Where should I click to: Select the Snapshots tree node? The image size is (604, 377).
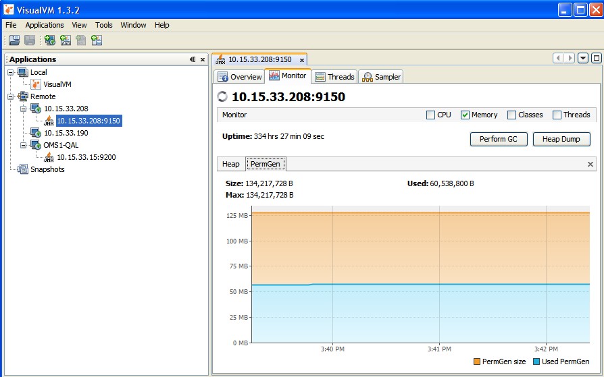pos(47,169)
